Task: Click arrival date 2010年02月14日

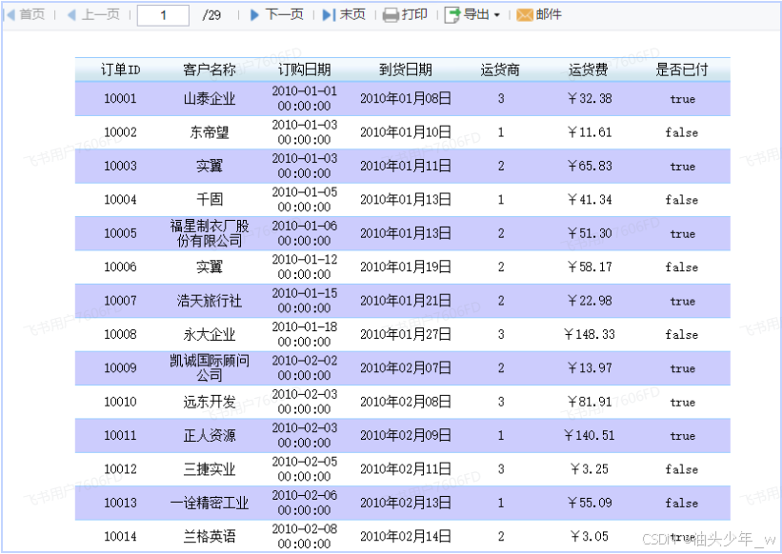Action: pyautogui.click(x=406, y=536)
